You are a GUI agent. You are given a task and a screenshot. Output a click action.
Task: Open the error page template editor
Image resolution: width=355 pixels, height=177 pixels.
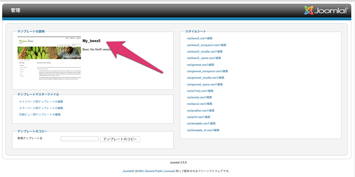[x=42, y=108]
